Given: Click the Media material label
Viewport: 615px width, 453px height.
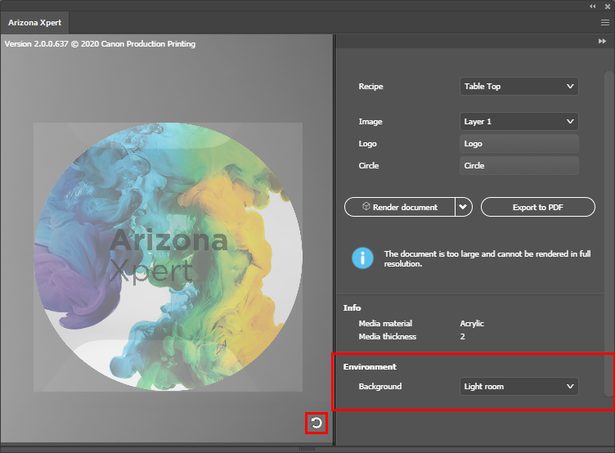Looking at the screenshot, I should (x=385, y=324).
